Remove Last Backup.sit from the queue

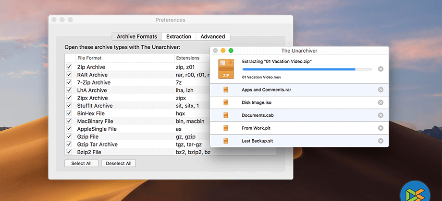(381, 141)
